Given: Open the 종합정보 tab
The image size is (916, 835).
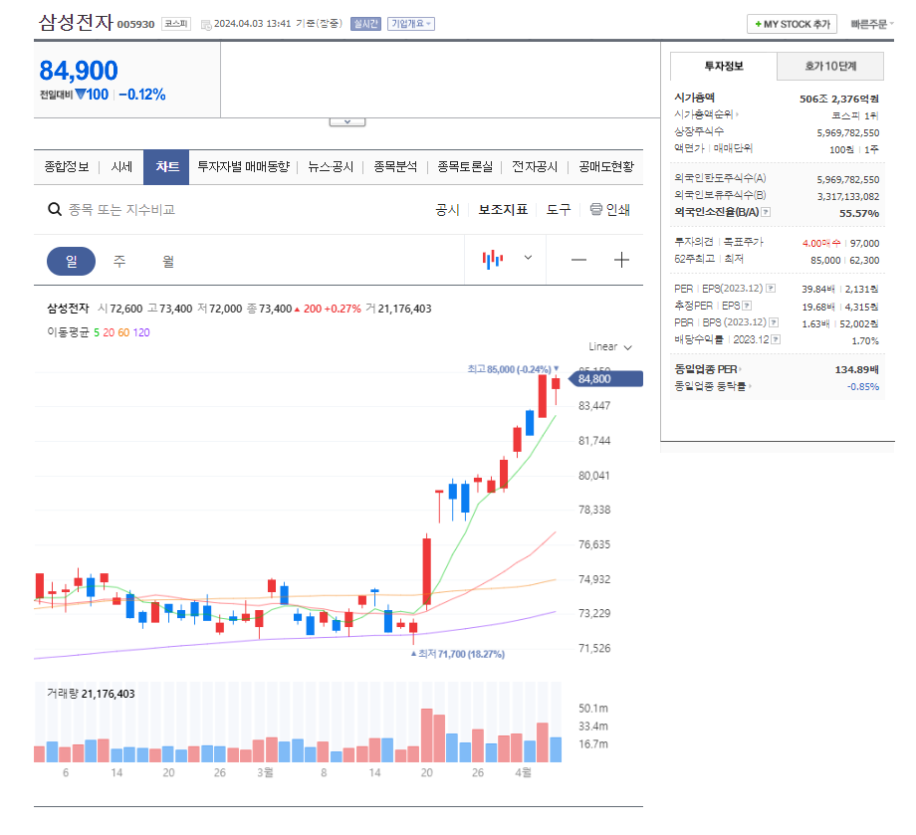Looking at the screenshot, I should (67, 167).
